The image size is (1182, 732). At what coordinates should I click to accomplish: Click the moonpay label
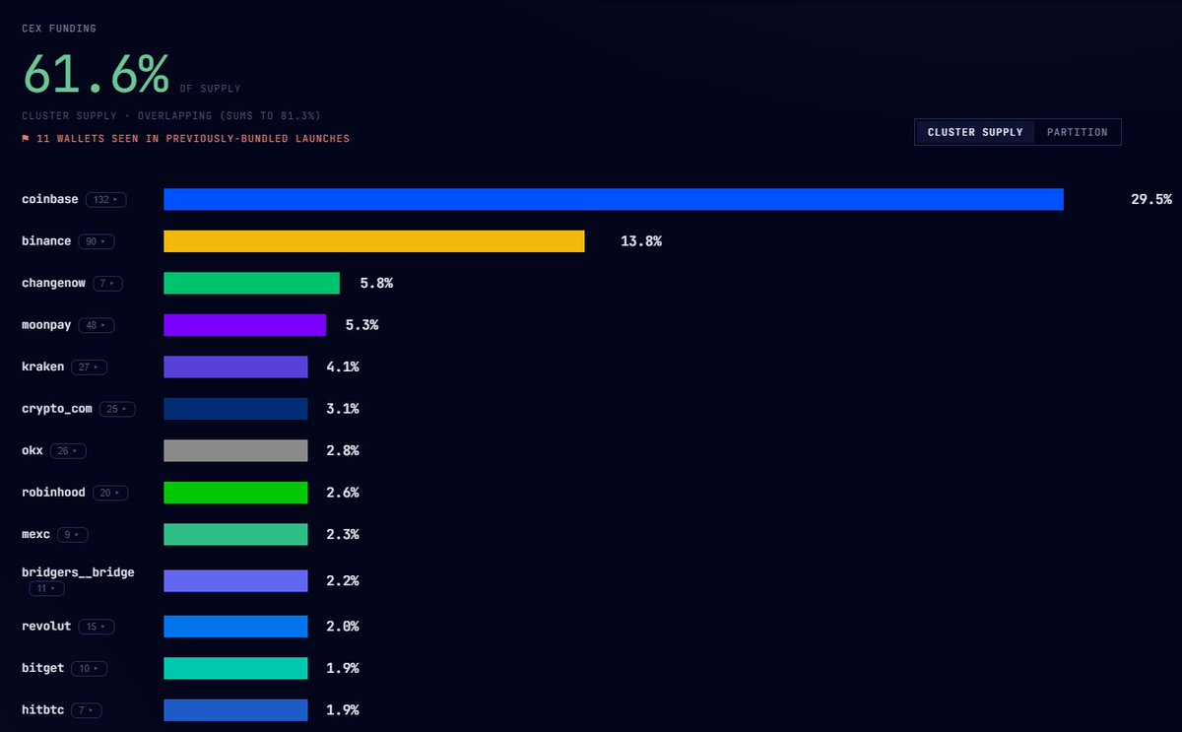point(46,325)
